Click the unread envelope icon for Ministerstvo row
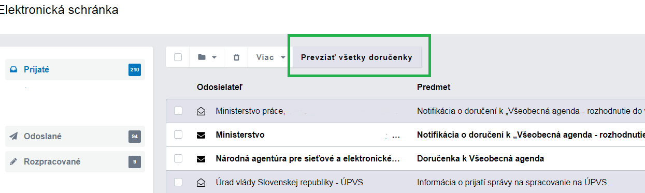This screenshot has width=645, height=193. (201, 135)
